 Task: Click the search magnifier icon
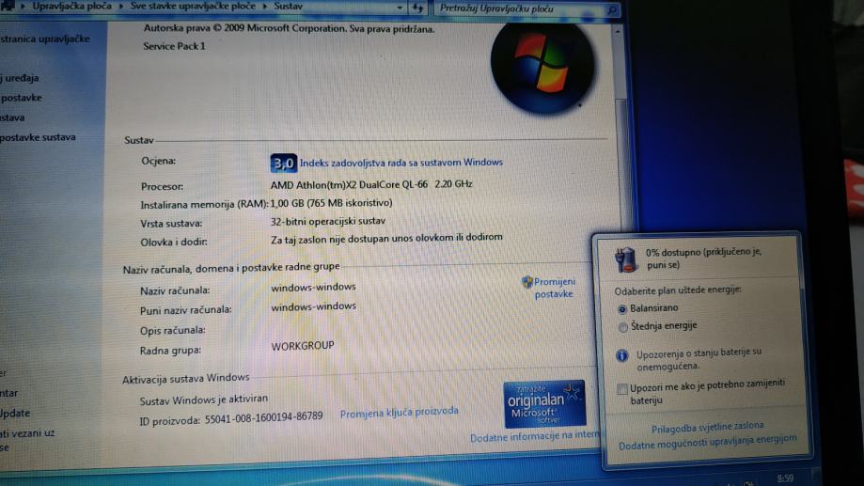pyautogui.click(x=612, y=9)
